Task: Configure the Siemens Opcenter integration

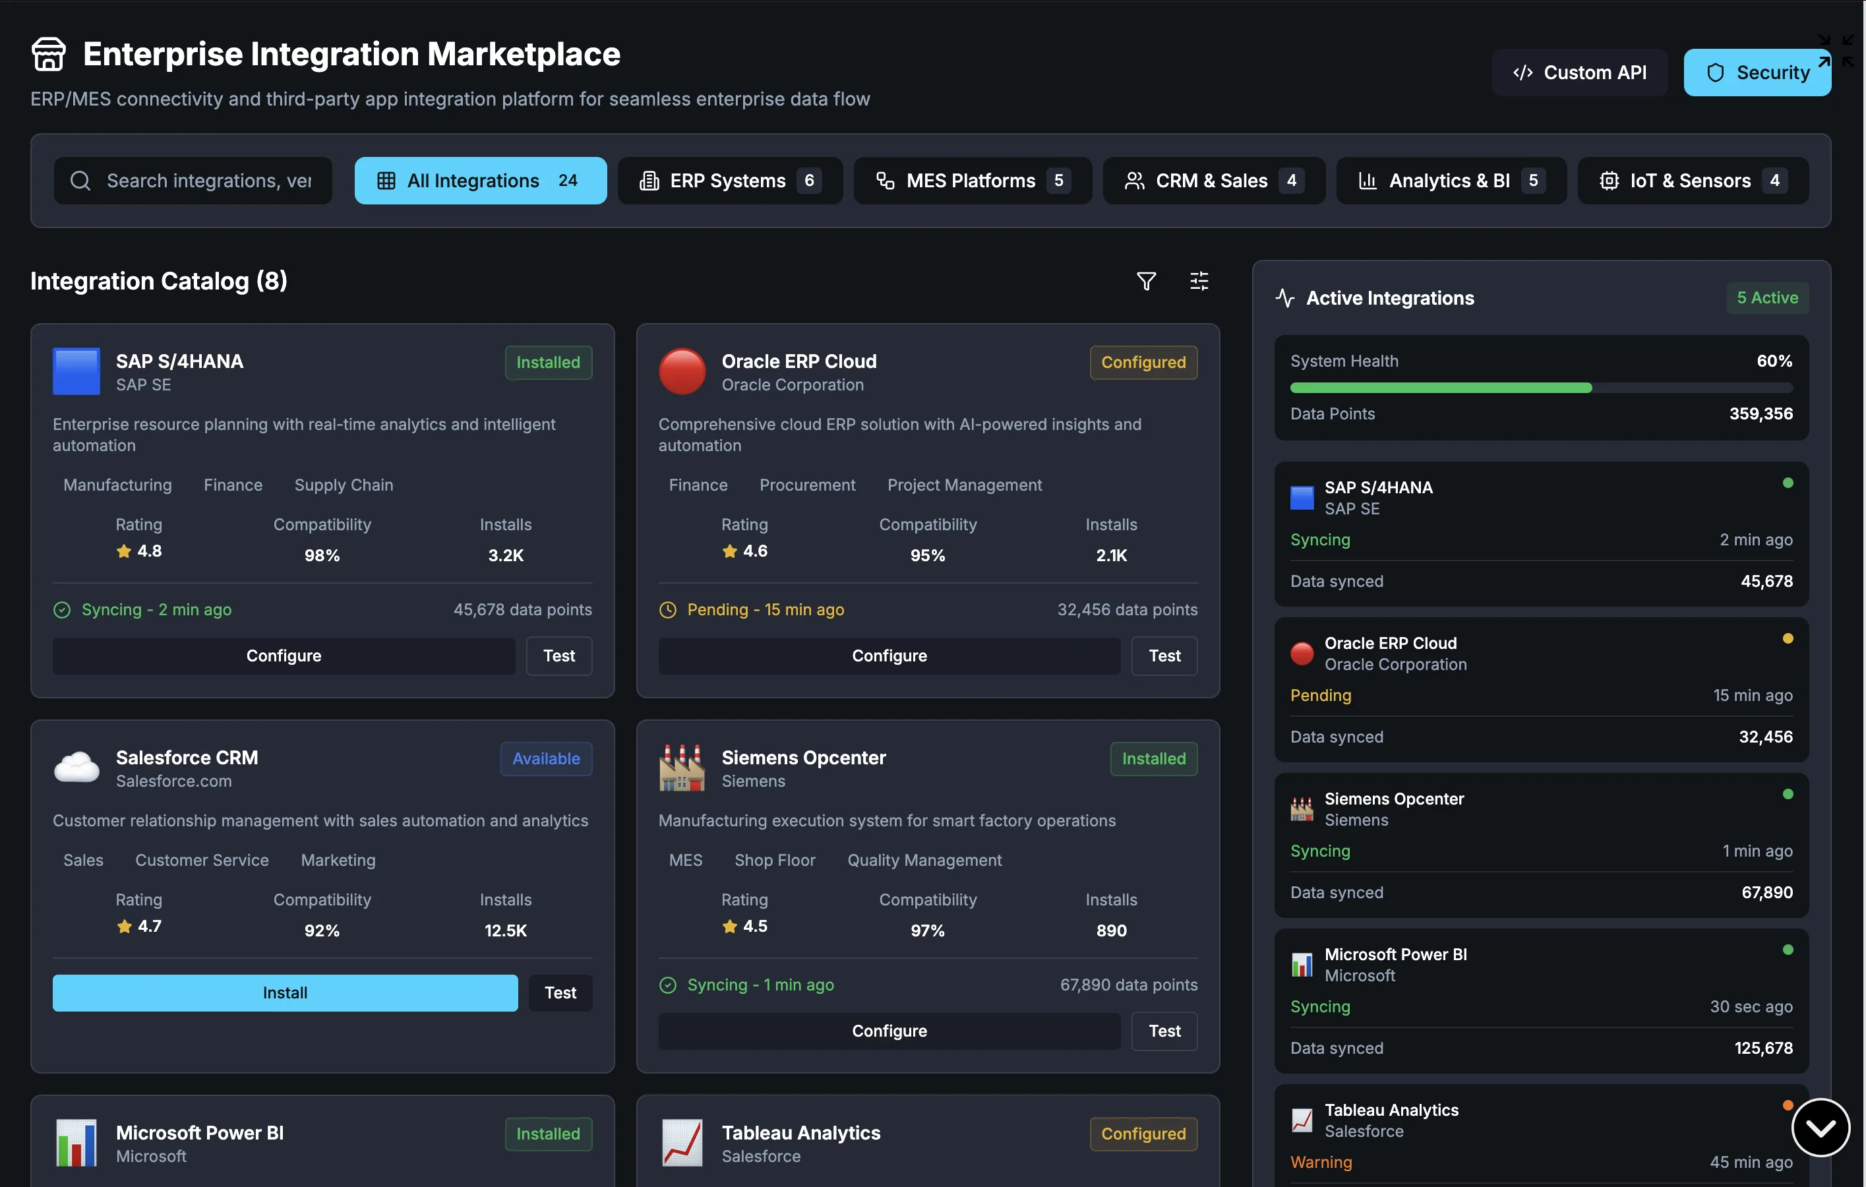Action: click(889, 1031)
